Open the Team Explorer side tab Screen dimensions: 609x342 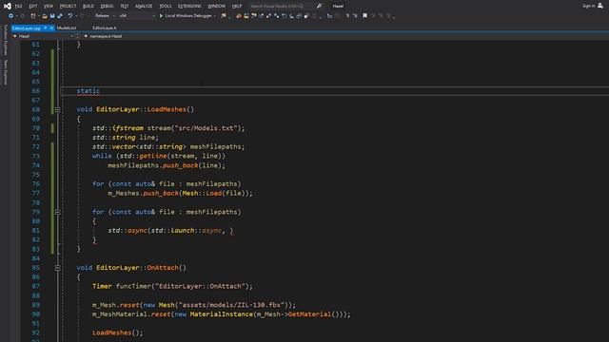pyautogui.click(x=5, y=72)
